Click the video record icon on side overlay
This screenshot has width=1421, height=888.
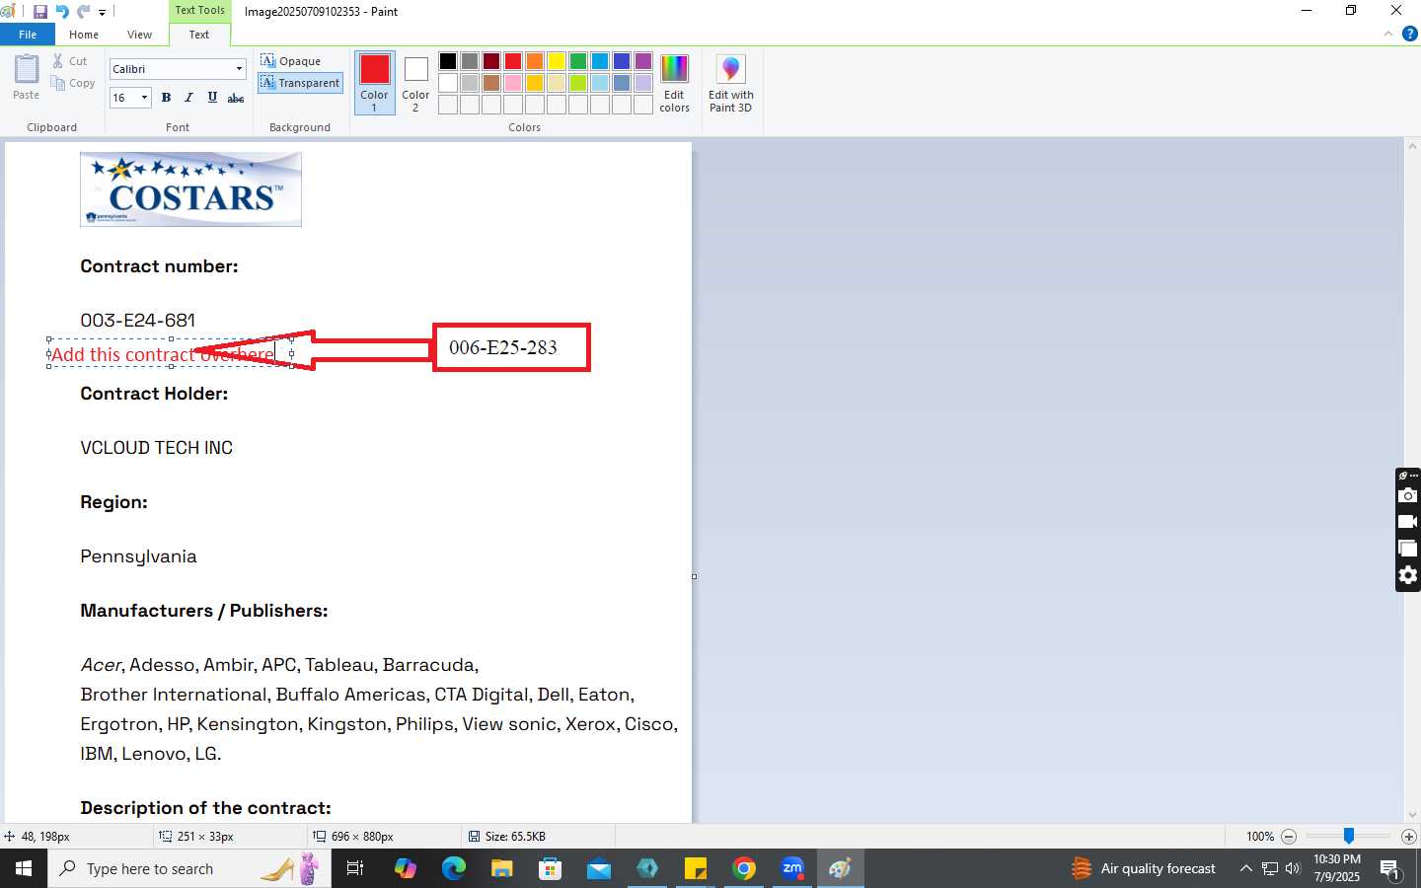pyautogui.click(x=1408, y=522)
